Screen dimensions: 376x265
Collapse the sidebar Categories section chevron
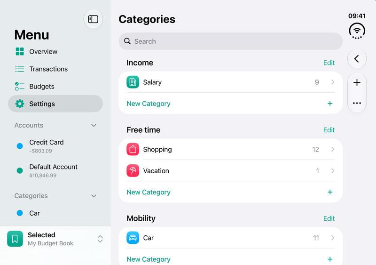coord(94,196)
